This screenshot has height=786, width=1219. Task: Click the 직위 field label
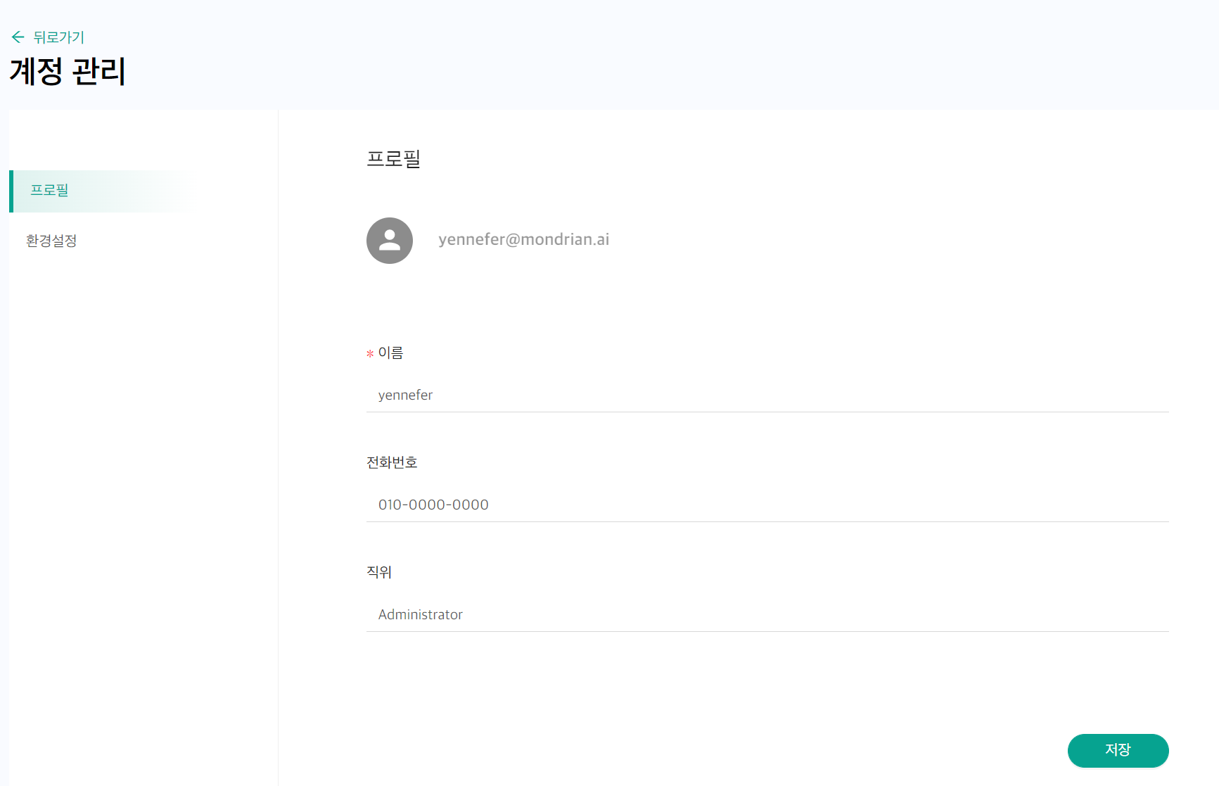click(379, 572)
